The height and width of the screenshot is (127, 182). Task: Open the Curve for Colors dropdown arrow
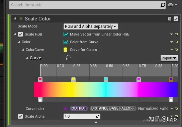(x=172, y=50)
